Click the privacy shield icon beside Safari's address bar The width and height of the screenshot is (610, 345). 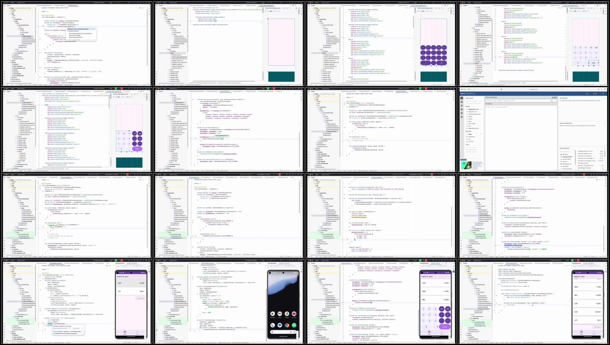tap(501, 89)
